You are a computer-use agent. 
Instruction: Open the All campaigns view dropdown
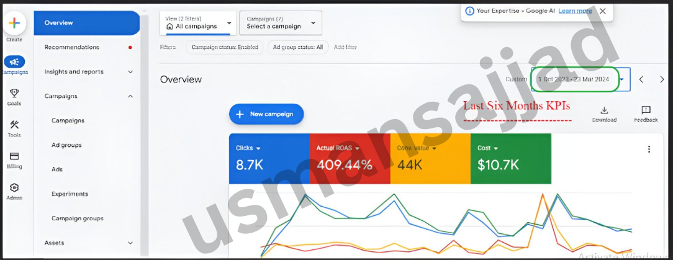[x=198, y=23]
